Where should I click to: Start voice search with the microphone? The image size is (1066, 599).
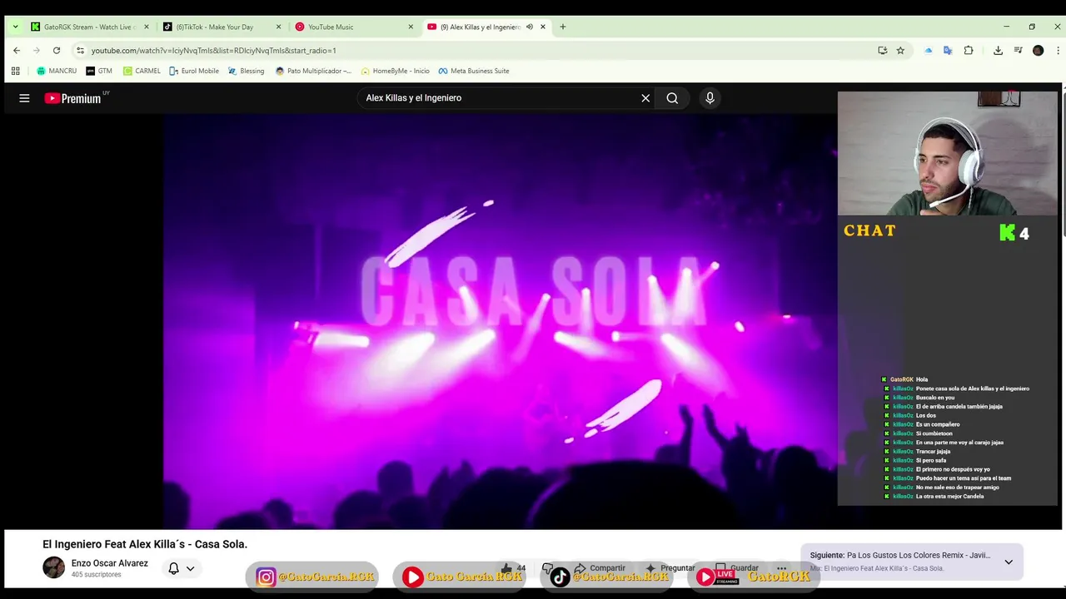click(x=710, y=98)
